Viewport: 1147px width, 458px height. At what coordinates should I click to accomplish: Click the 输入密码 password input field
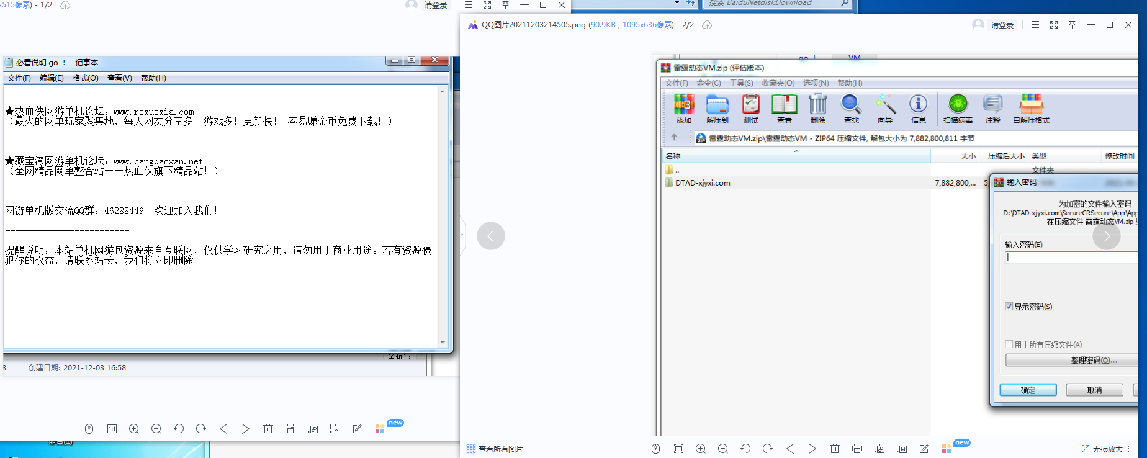click(1071, 258)
